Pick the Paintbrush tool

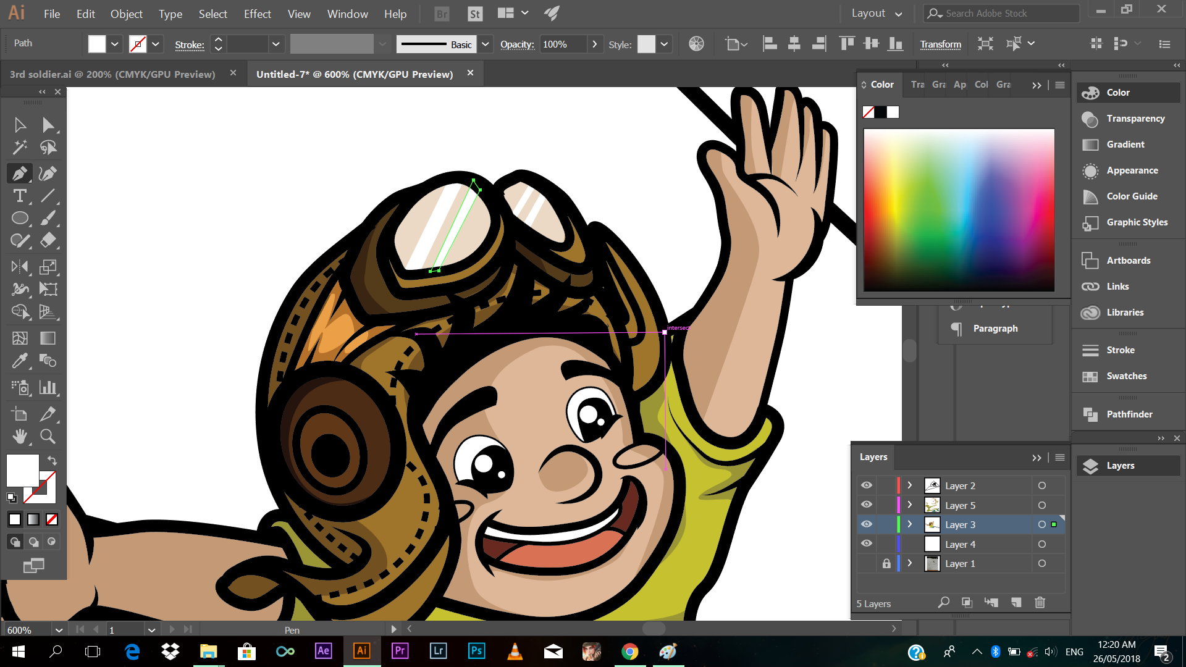click(x=48, y=218)
